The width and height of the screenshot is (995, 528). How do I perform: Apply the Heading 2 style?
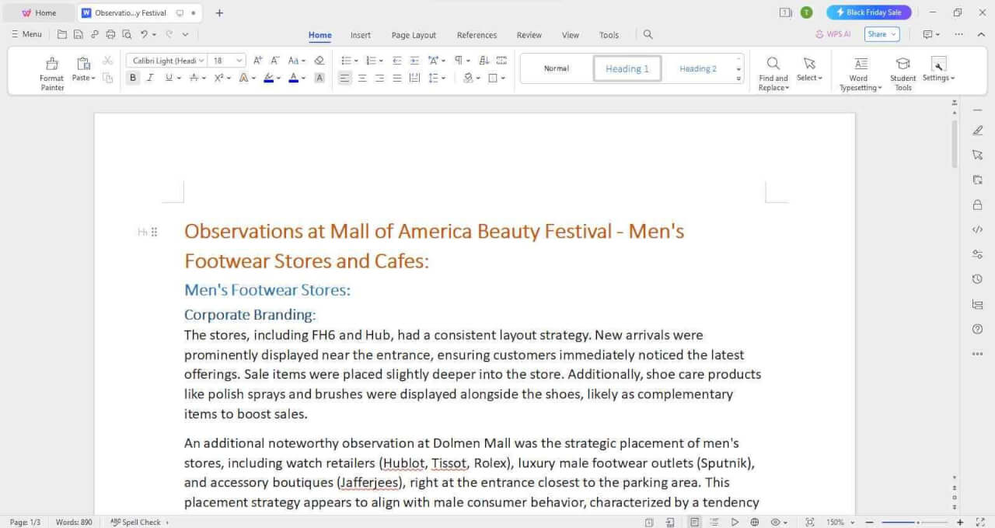pyautogui.click(x=697, y=68)
